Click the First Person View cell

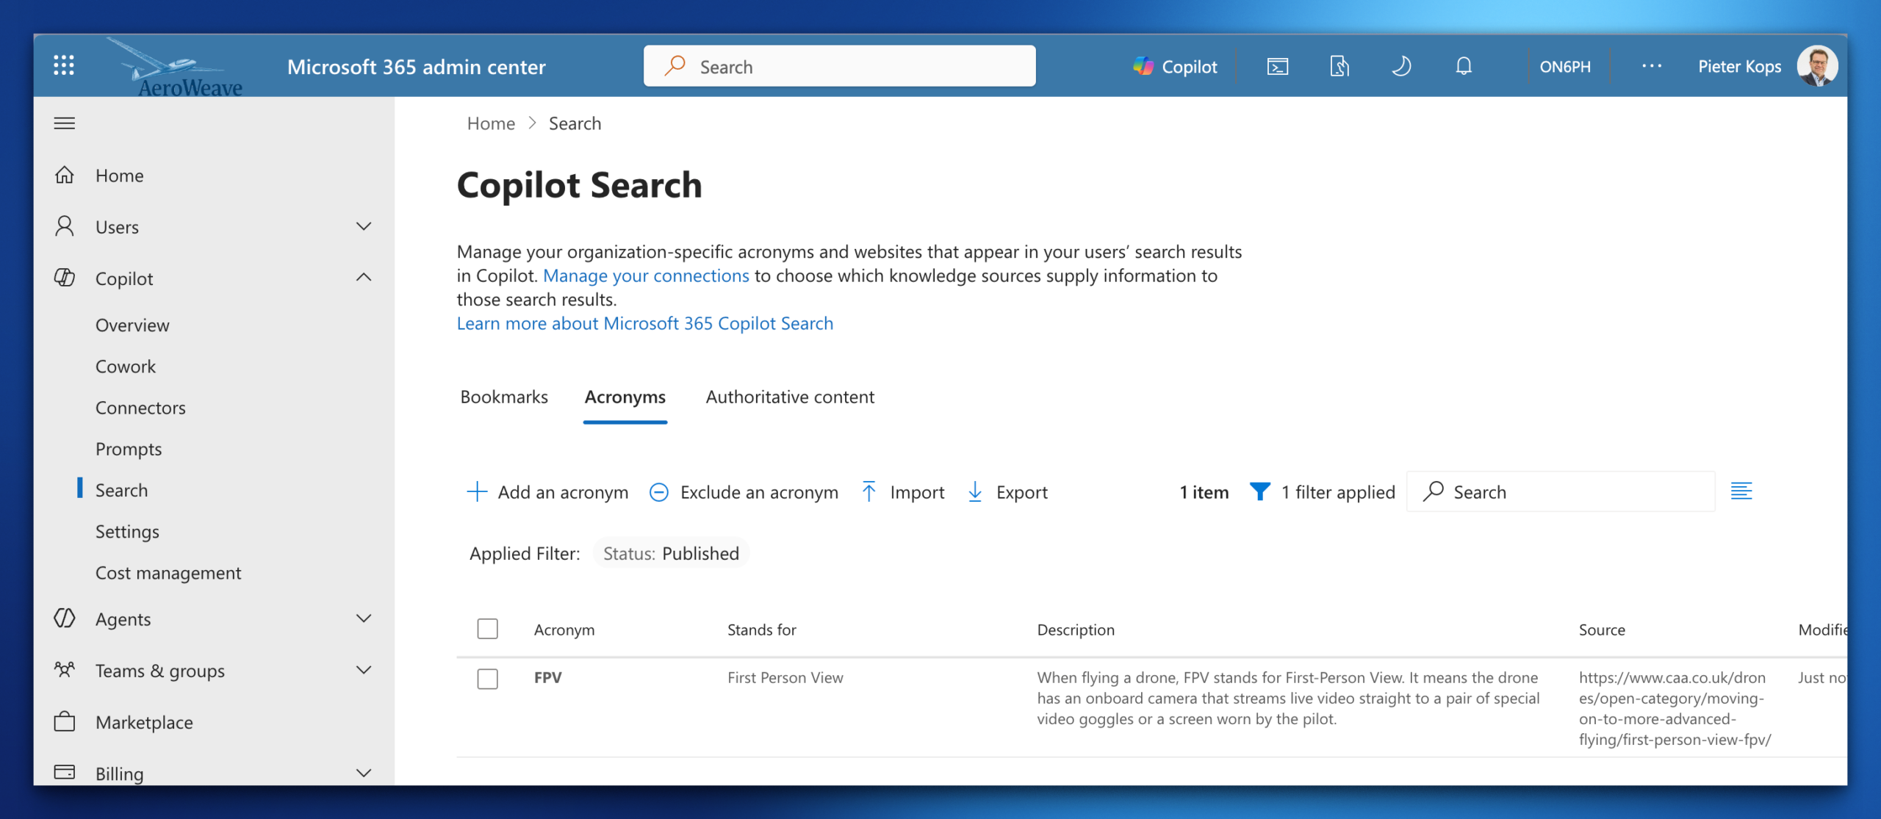785,677
